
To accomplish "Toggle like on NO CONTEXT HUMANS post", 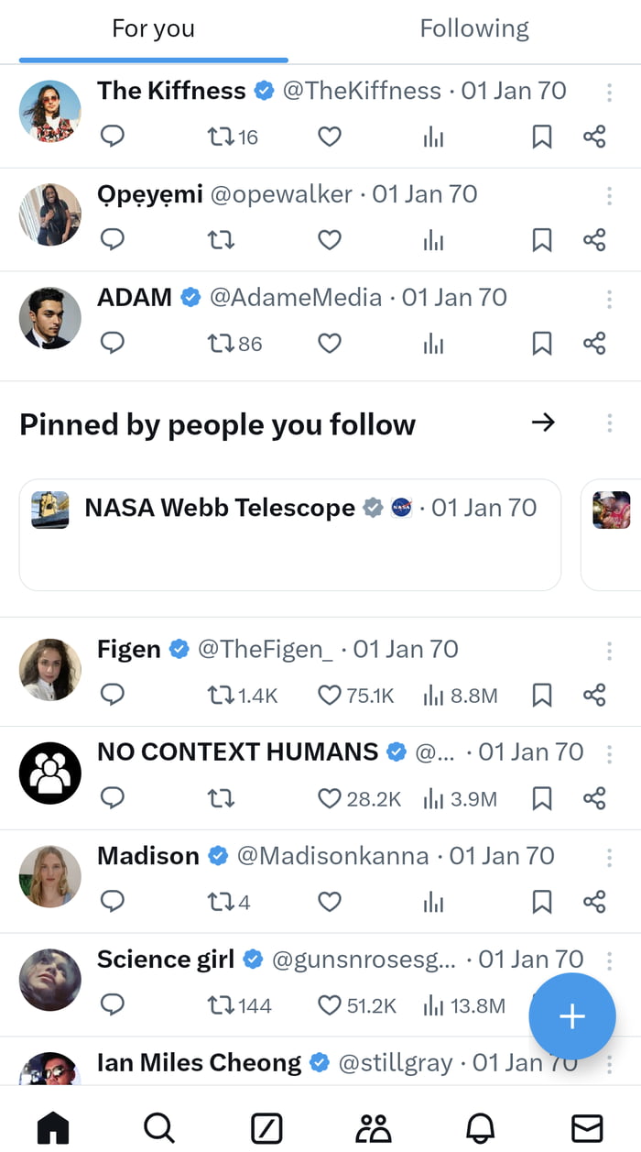I will tap(329, 798).
